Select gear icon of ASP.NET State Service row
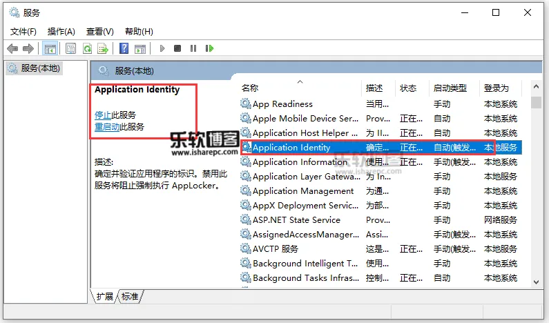This screenshot has height=323, width=549. tap(246, 219)
